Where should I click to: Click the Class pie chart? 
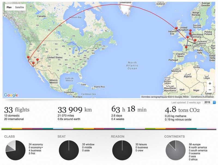(x=16, y=150)
